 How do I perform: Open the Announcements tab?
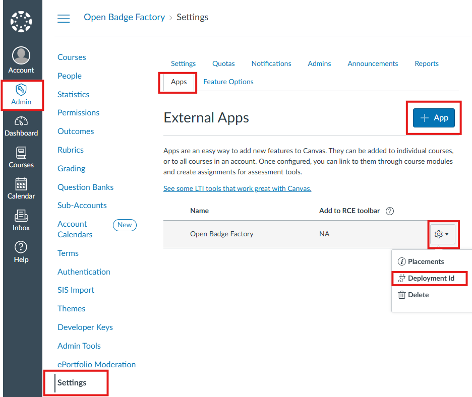point(373,64)
